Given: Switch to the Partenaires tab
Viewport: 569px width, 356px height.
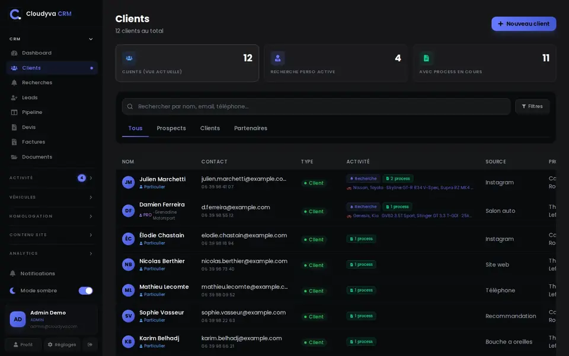Looking at the screenshot, I should 251,128.
